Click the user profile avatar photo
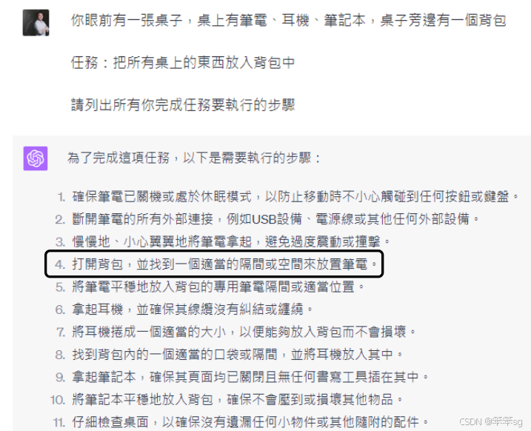Viewport: 531px width, 431px height. click(x=36, y=23)
